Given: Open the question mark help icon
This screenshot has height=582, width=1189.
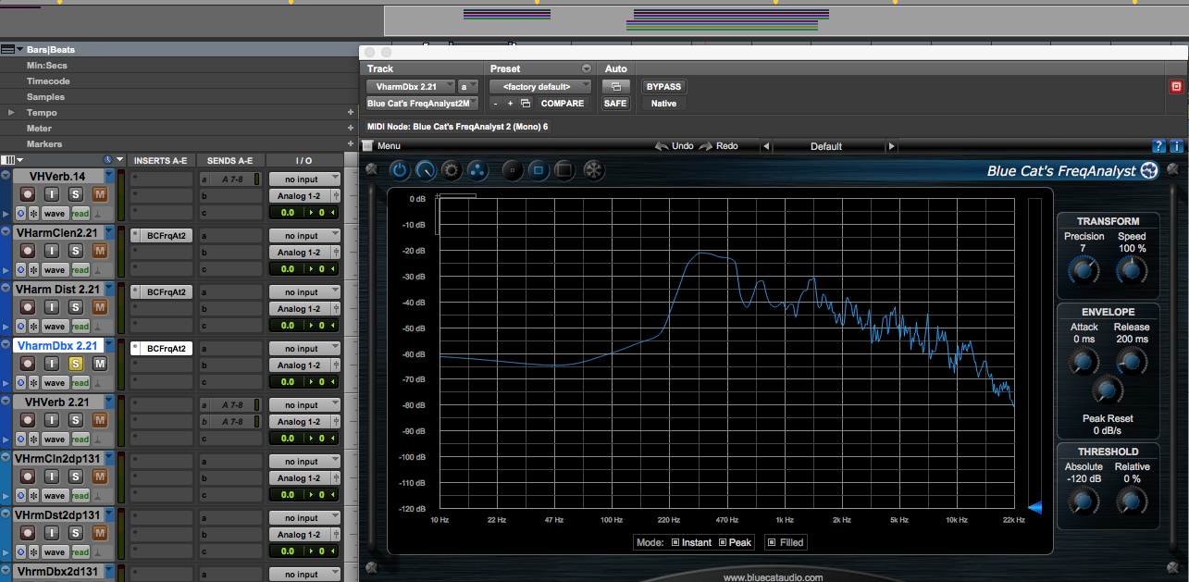Looking at the screenshot, I should pos(1158,146).
